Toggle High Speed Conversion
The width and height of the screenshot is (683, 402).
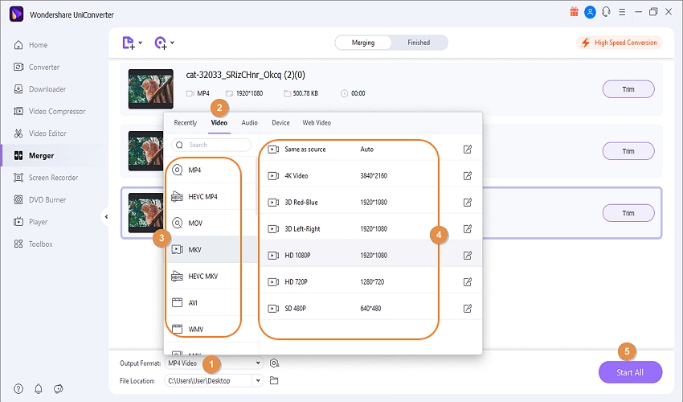(x=620, y=43)
